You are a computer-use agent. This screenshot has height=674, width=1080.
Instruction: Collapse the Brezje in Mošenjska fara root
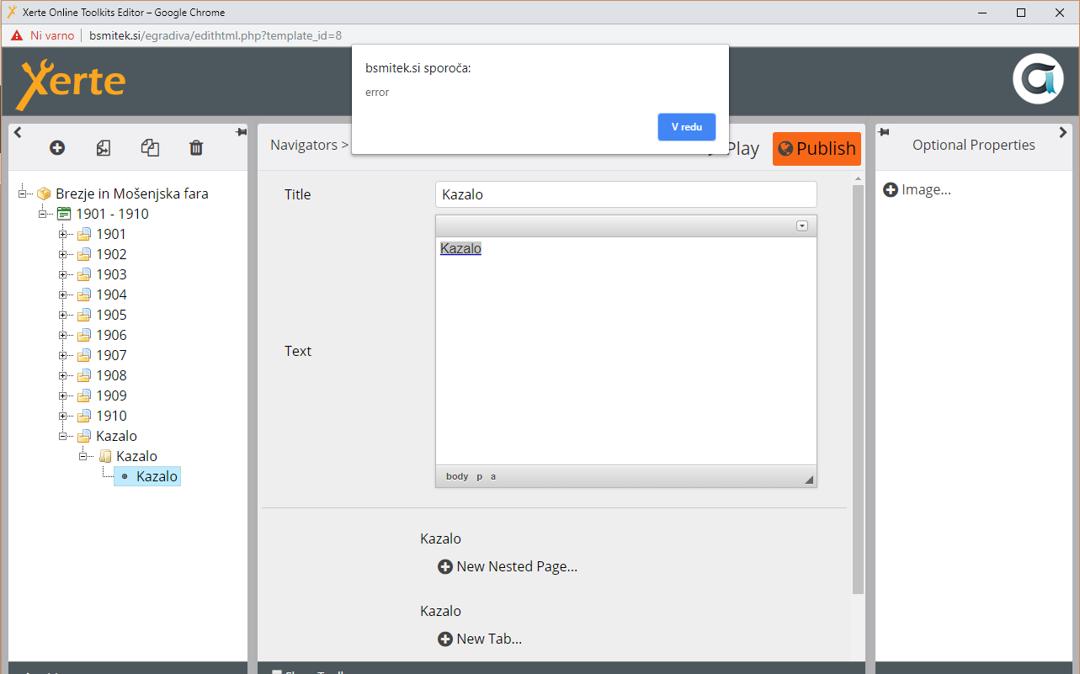click(x=22, y=194)
